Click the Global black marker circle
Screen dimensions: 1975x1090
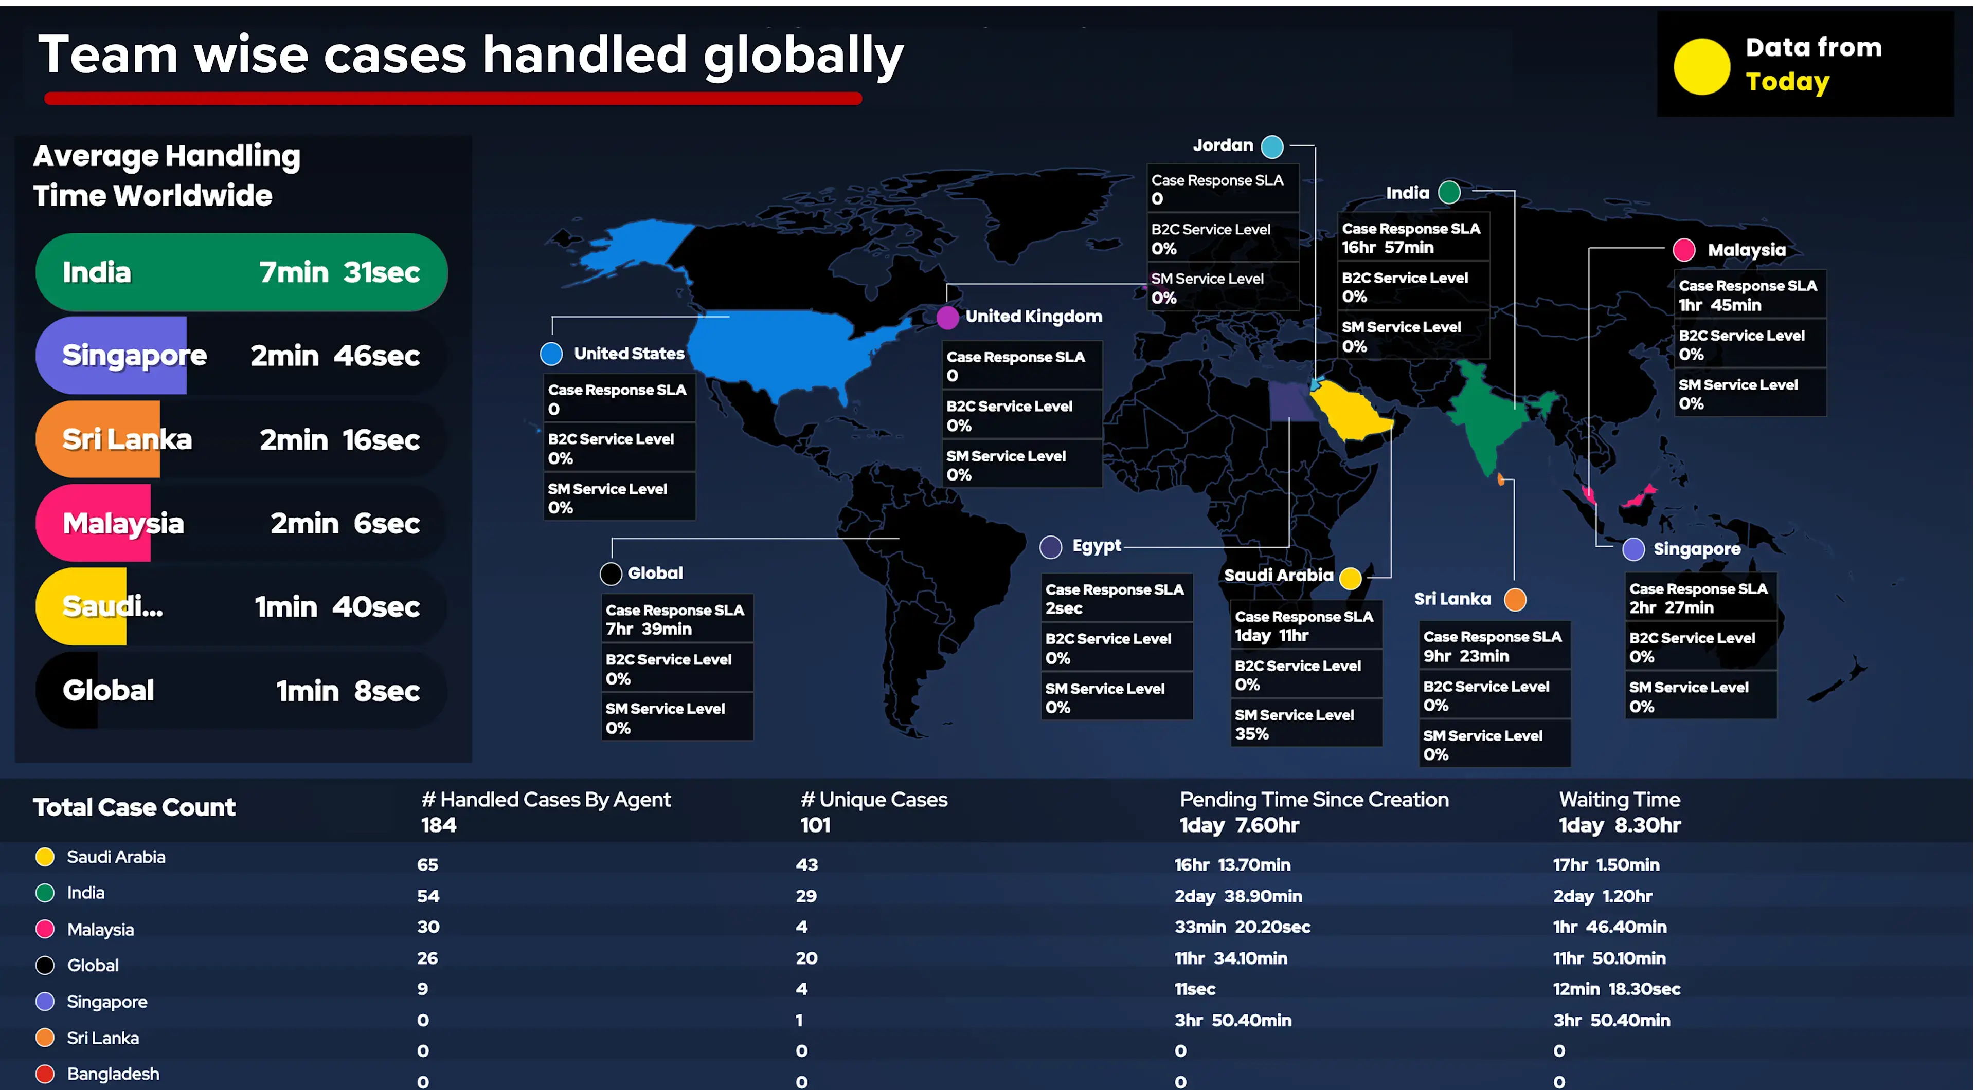point(611,574)
